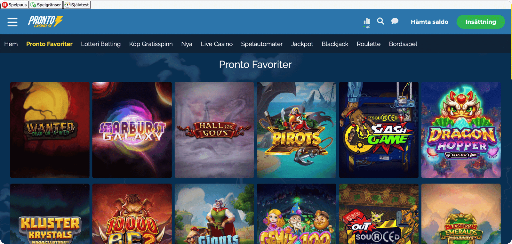Viewport: 512px width, 244px height.
Task: Open the Spelautomater tab
Action: (262, 44)
